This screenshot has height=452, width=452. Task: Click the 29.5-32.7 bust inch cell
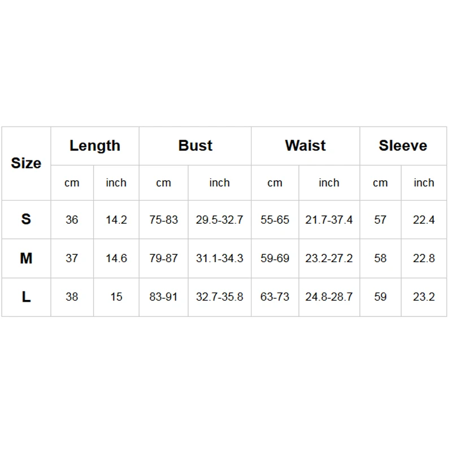219,220
